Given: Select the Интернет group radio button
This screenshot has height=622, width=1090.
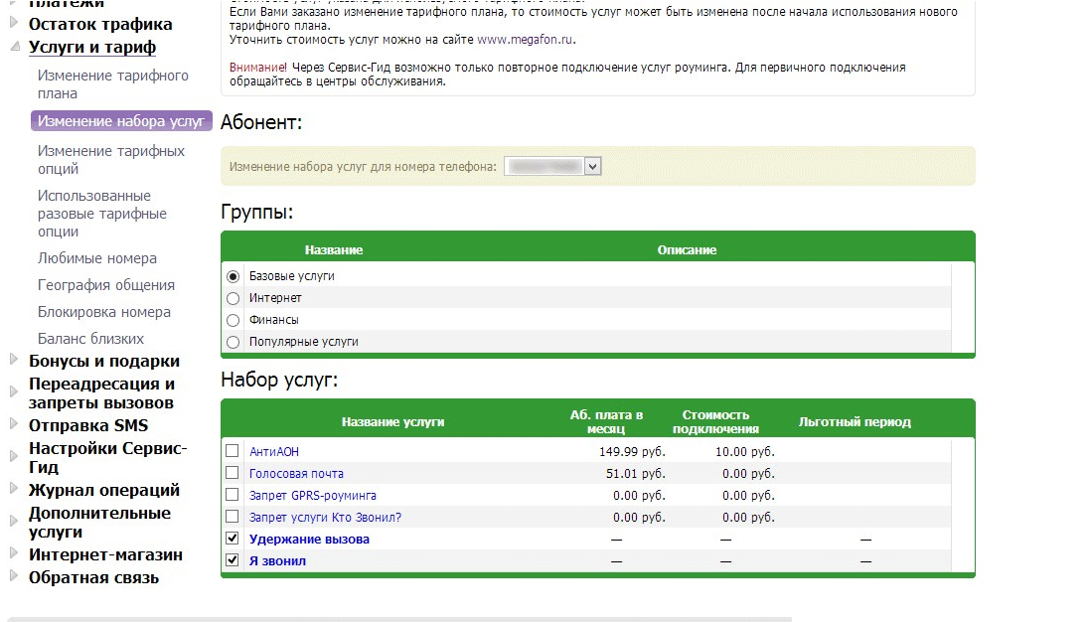Looking at the screenshot, I should [x=233, y=298].
